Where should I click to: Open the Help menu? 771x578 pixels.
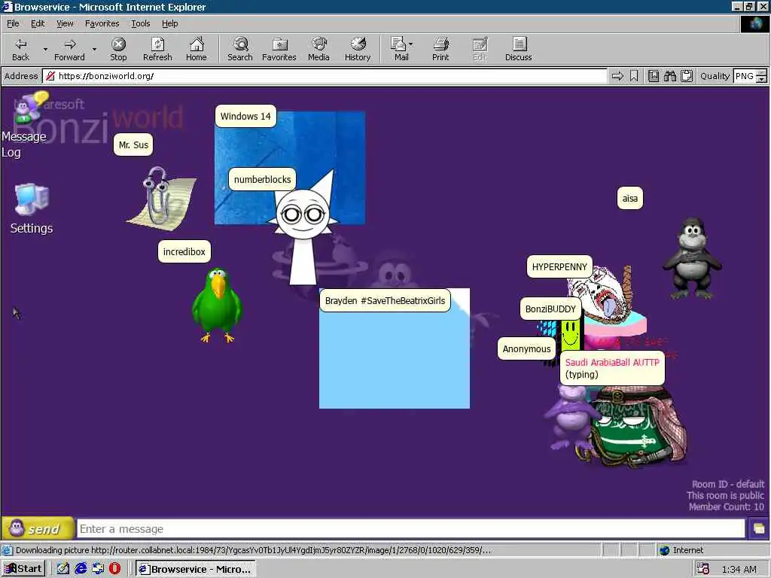click(x=169, y=23)
